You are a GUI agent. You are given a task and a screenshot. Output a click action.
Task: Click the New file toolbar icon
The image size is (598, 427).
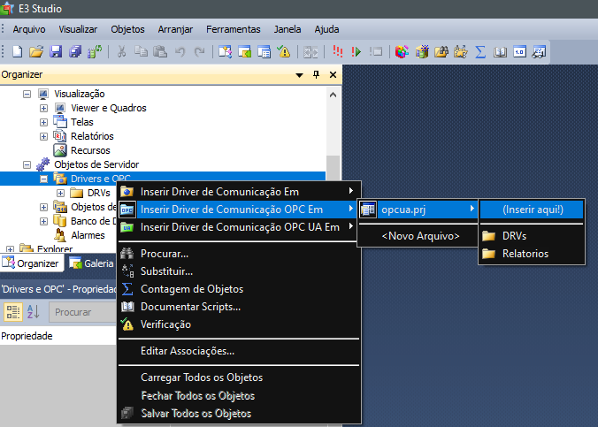17,51
